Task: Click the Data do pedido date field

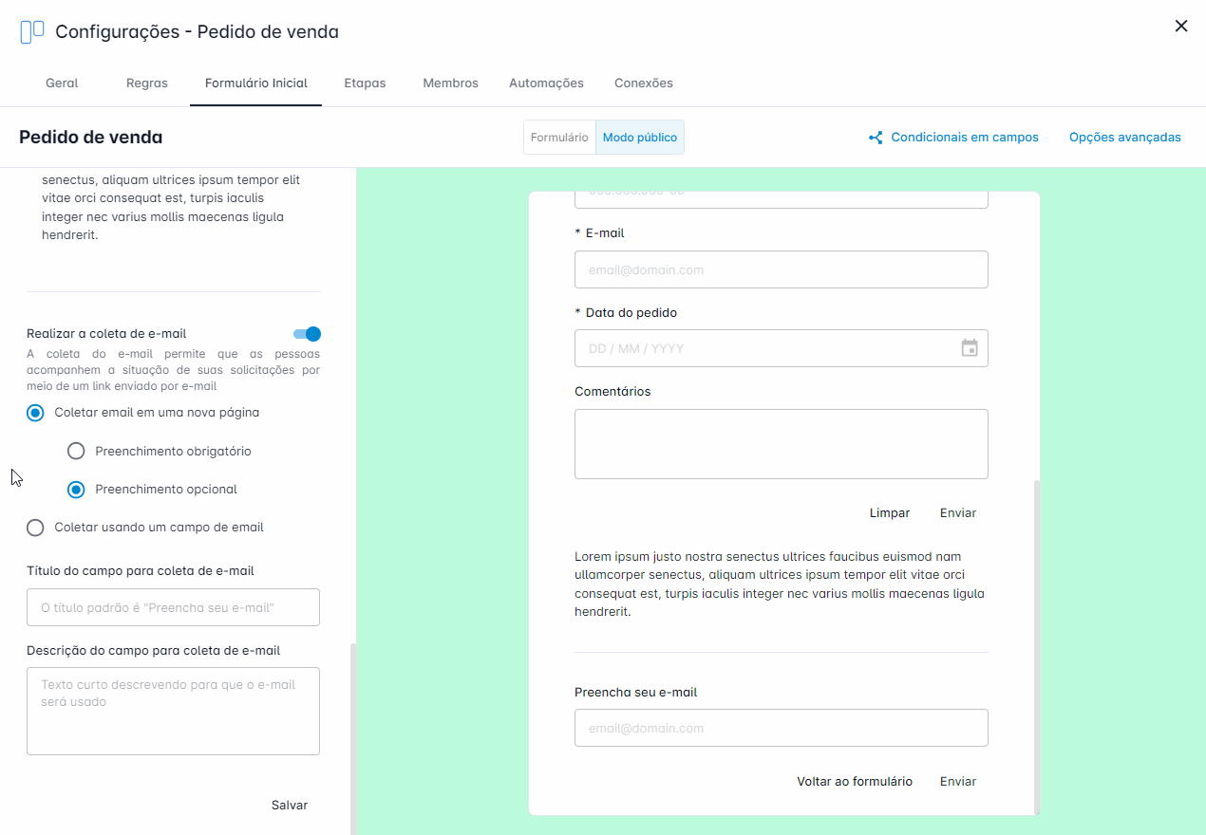Action: 782,348
